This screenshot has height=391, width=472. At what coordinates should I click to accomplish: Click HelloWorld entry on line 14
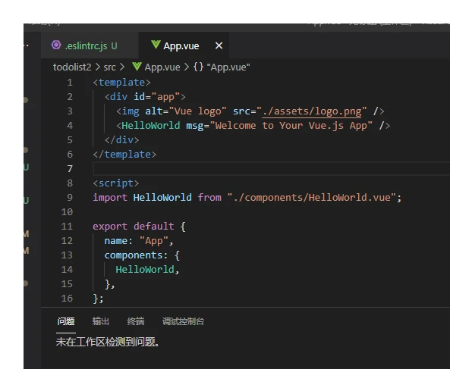click(x=145, y=269)
